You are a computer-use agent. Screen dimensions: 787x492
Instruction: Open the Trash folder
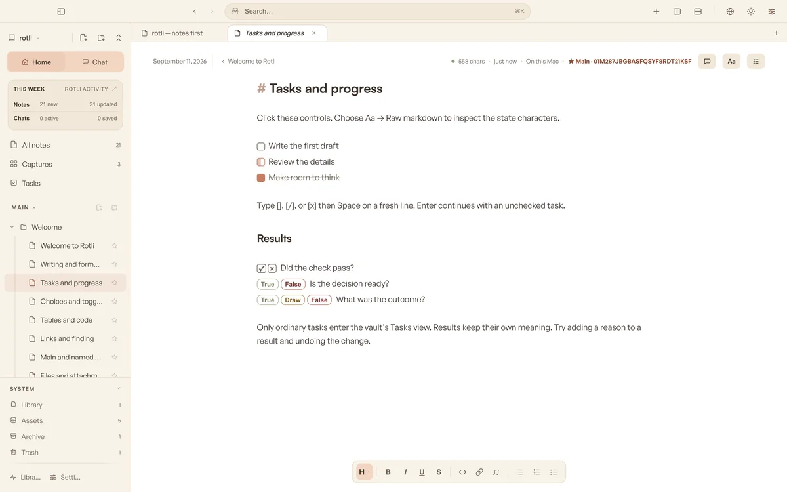click(x=65, y=452)
